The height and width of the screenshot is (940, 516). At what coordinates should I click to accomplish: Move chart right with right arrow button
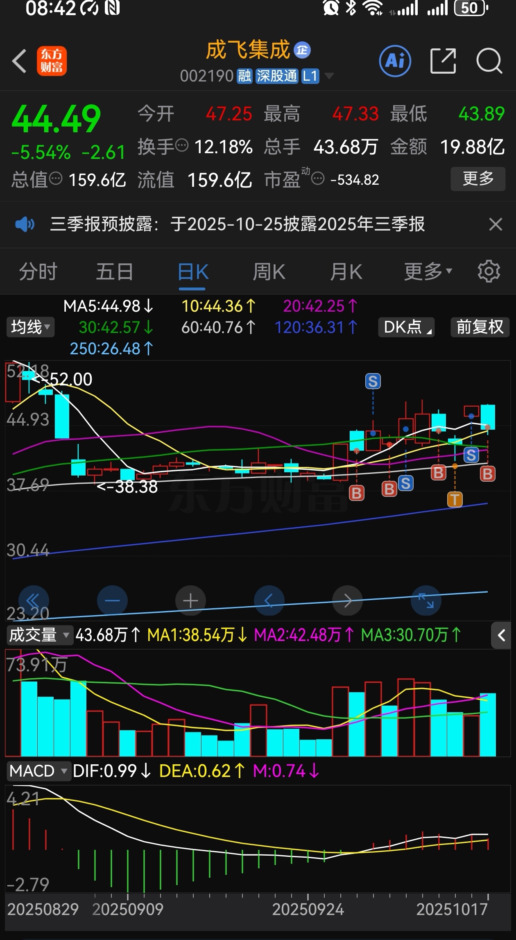[x=347, y=600]
